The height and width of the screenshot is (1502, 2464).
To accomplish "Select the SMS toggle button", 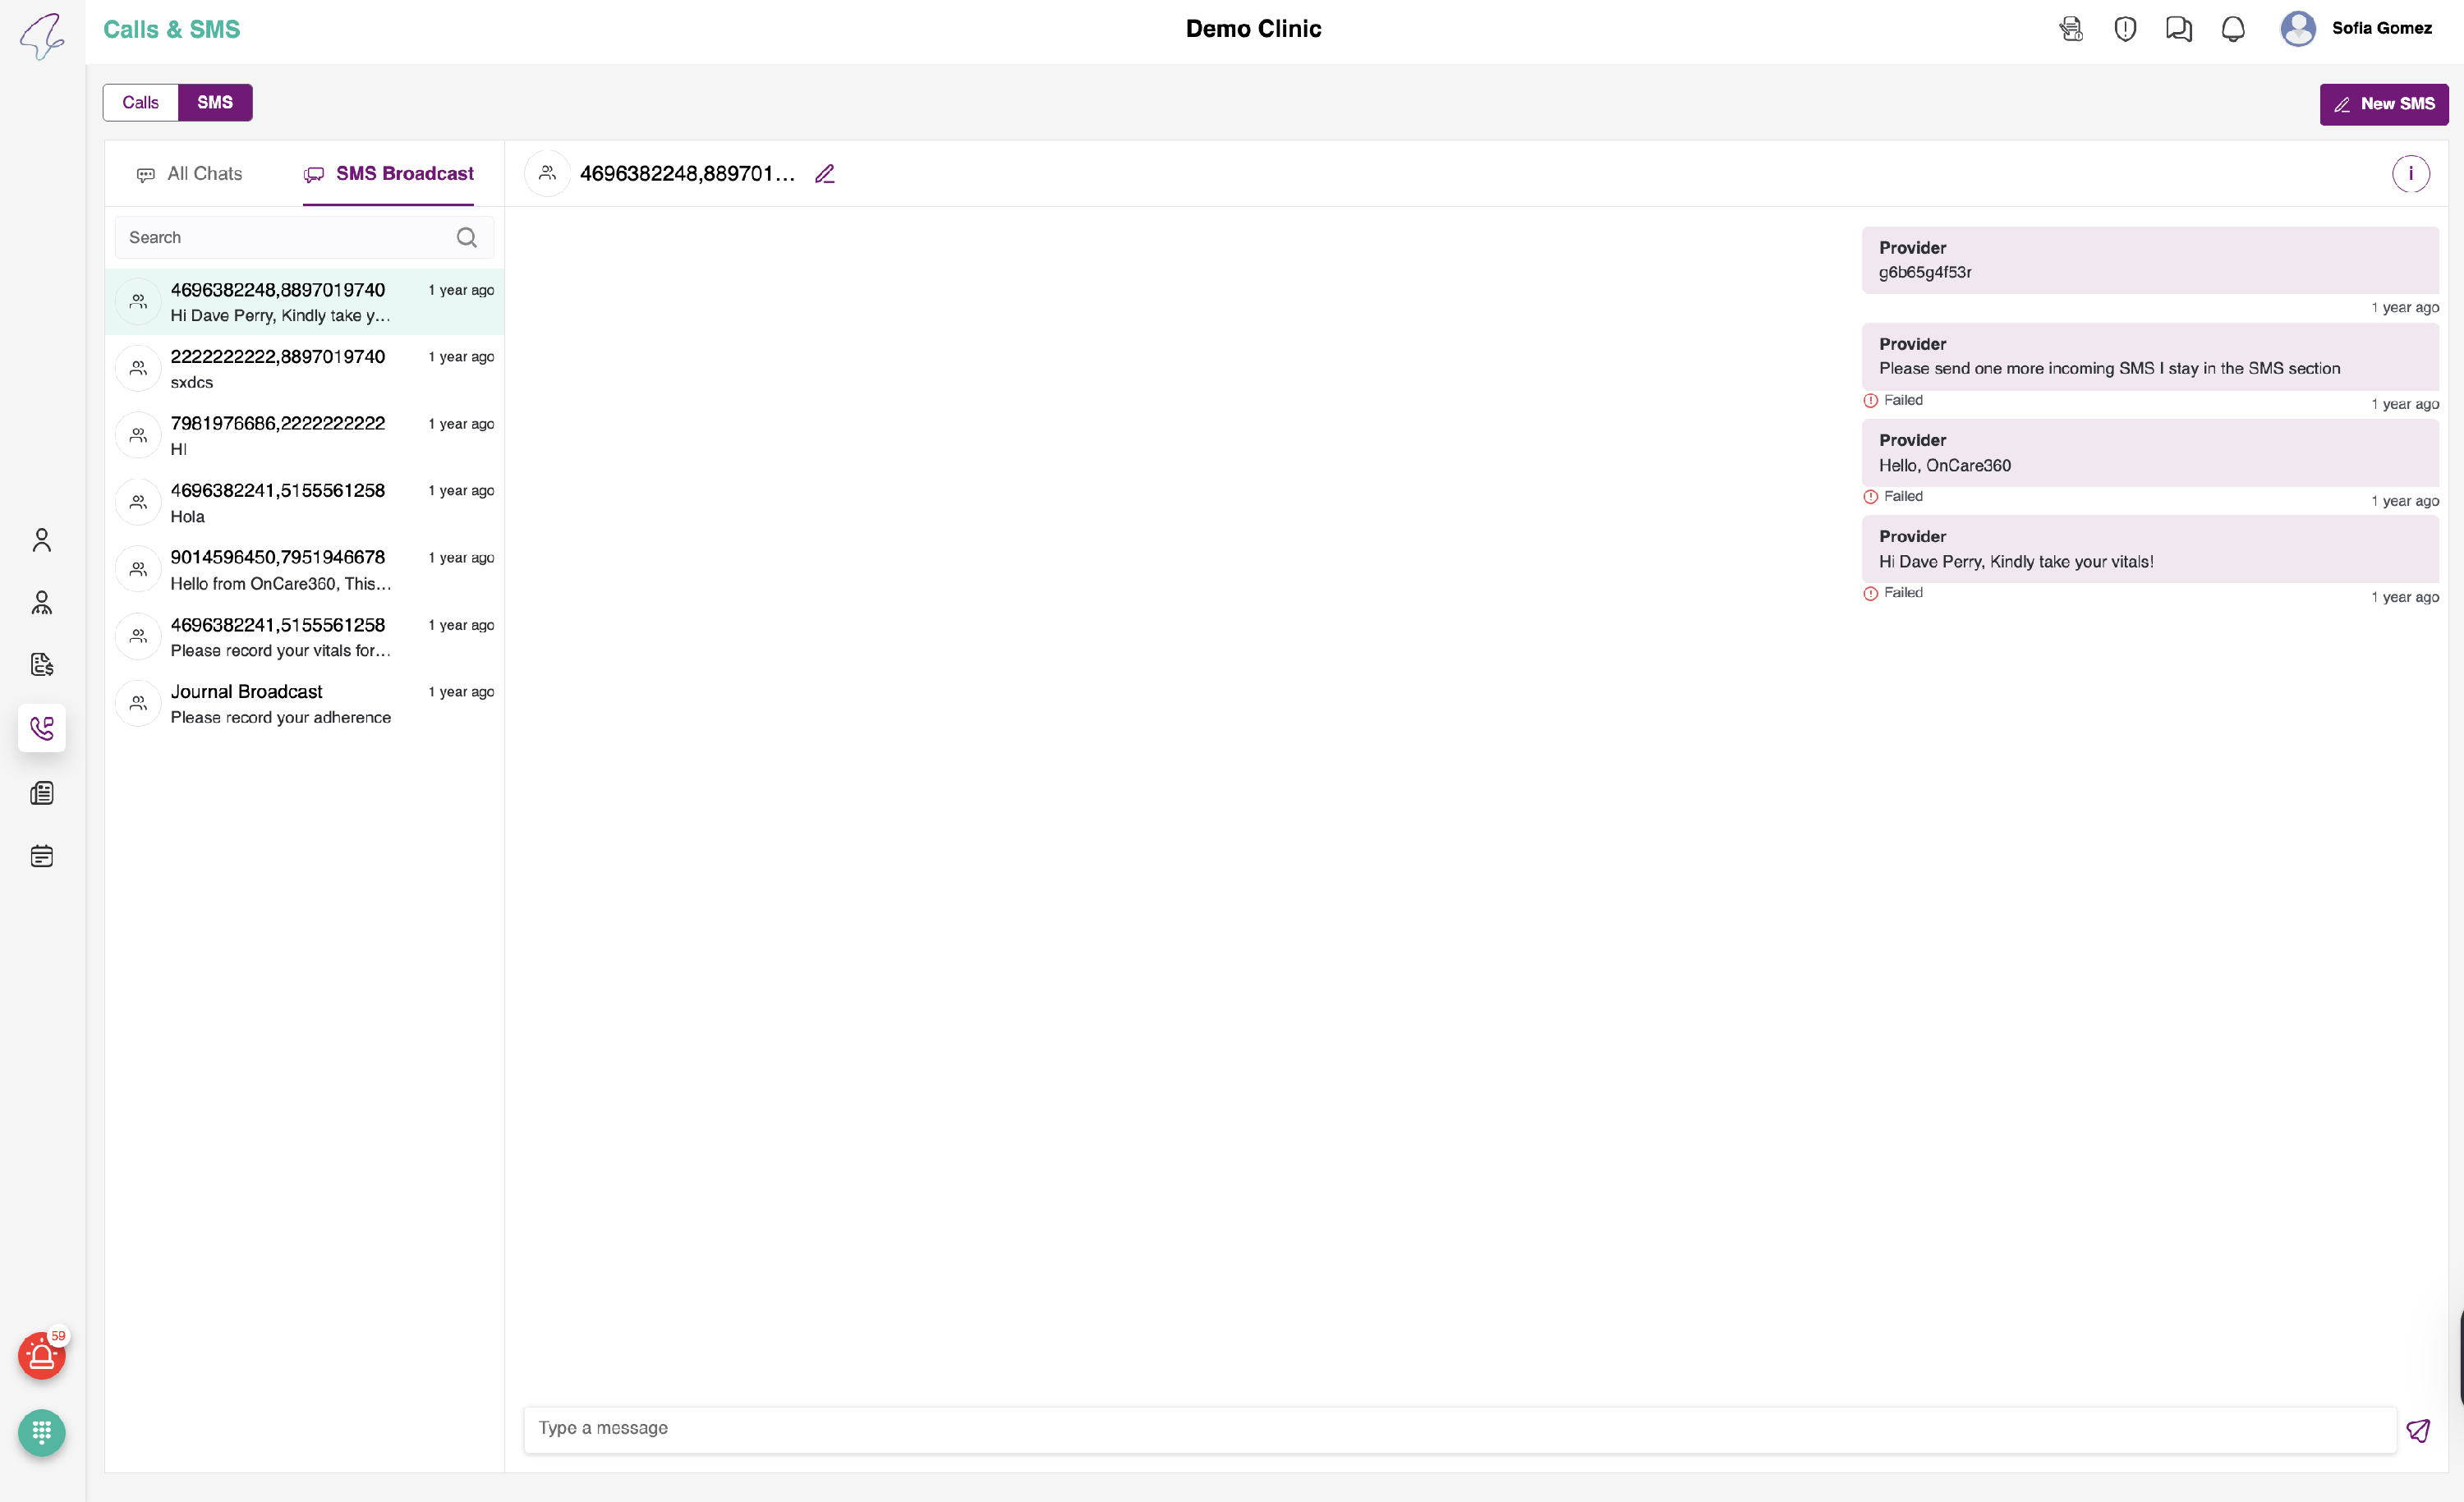I will coord(215,102).
